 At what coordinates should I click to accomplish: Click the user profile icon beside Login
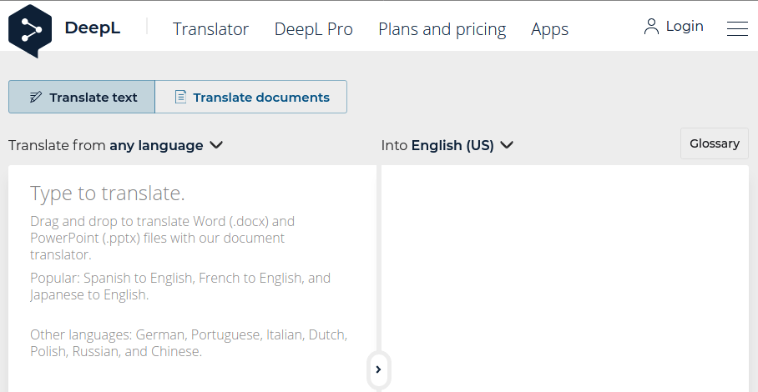(651, 27)
